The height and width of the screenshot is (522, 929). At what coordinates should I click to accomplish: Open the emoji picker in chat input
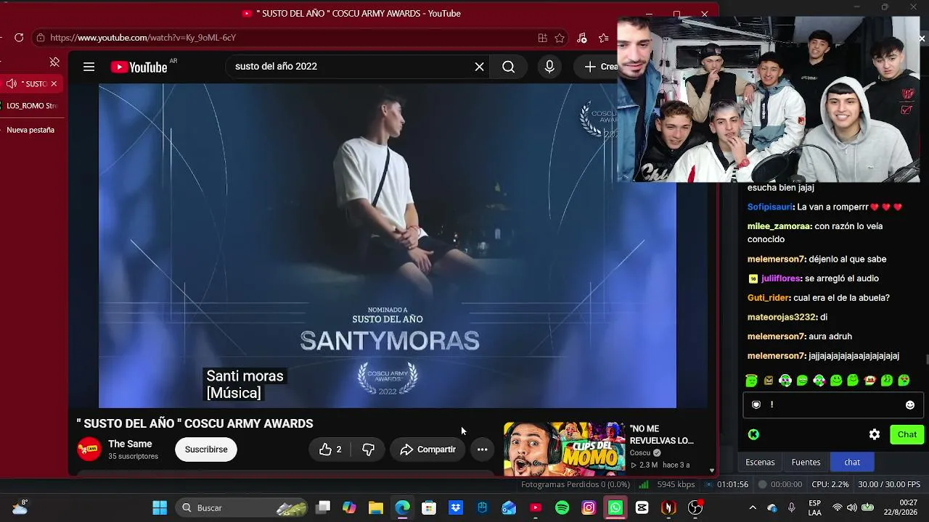[910, 405]
